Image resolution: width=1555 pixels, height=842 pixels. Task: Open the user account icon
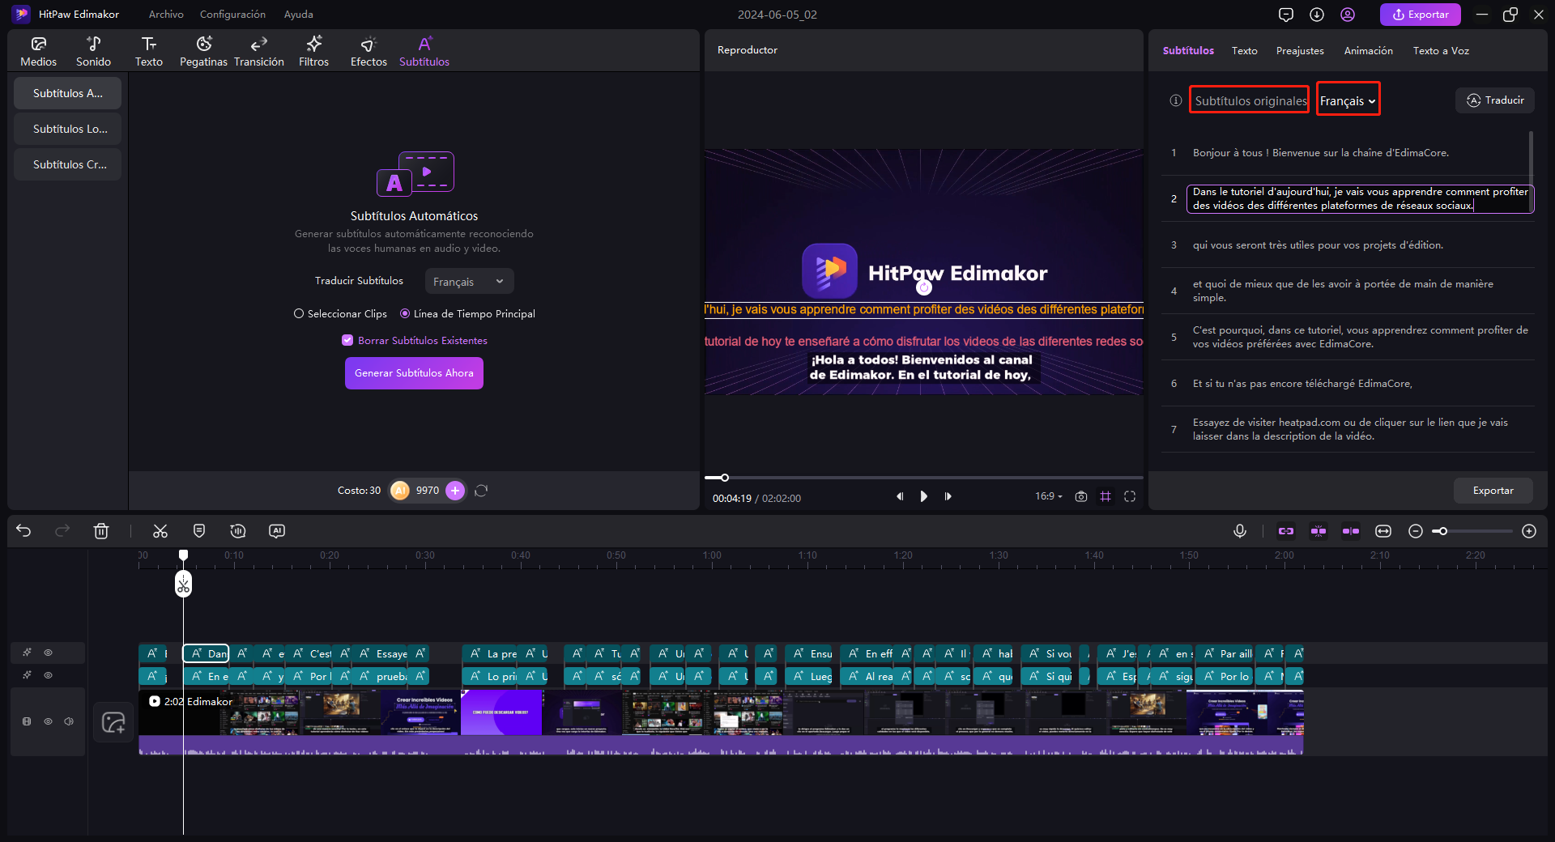click(1348, 15)
